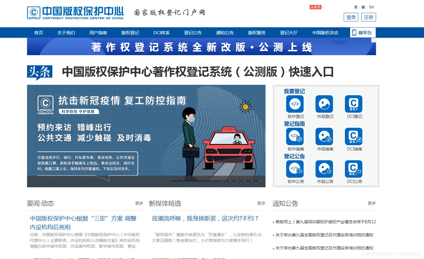The height and width of the screenshot is (259, 424).
Task: Open the 版权服务 navigation item
Action: coord(257,33)
